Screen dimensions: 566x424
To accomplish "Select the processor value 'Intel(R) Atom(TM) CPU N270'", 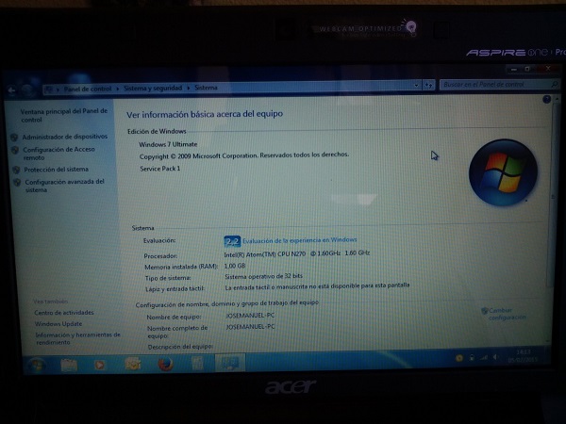I will [x=265, y=253].
